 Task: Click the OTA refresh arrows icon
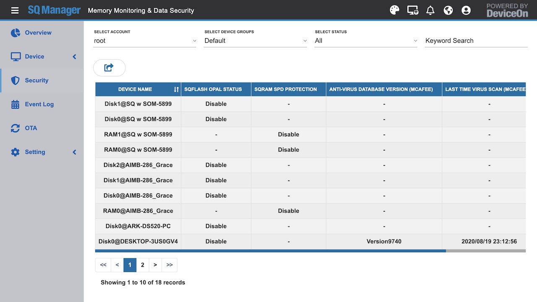coord(16,128)
